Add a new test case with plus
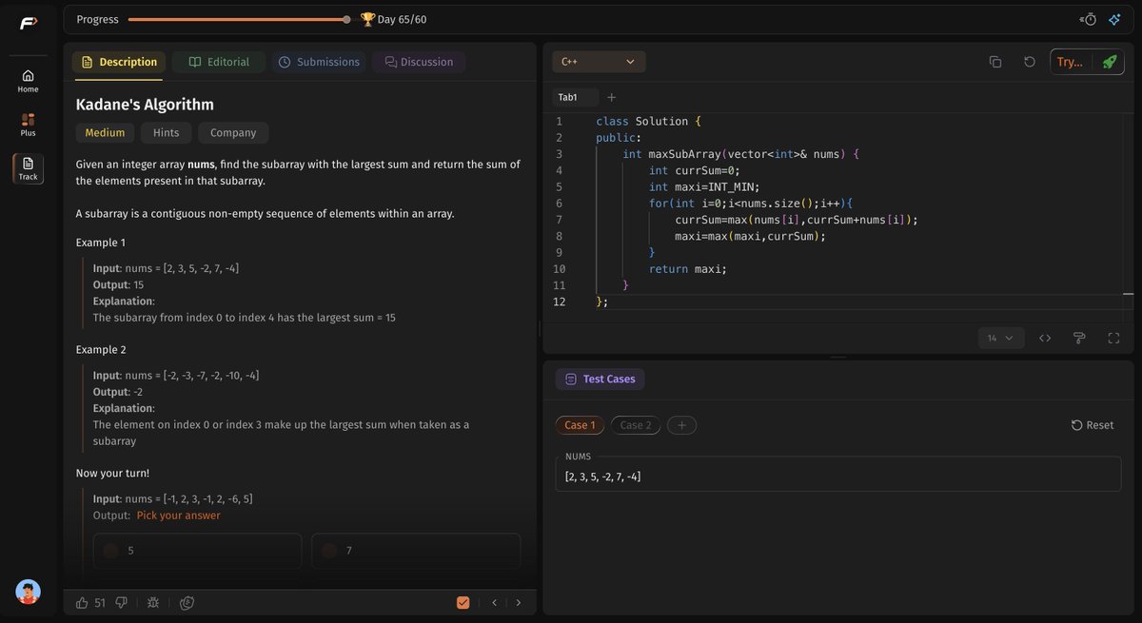1142x623 pixels. coord(681,425)
